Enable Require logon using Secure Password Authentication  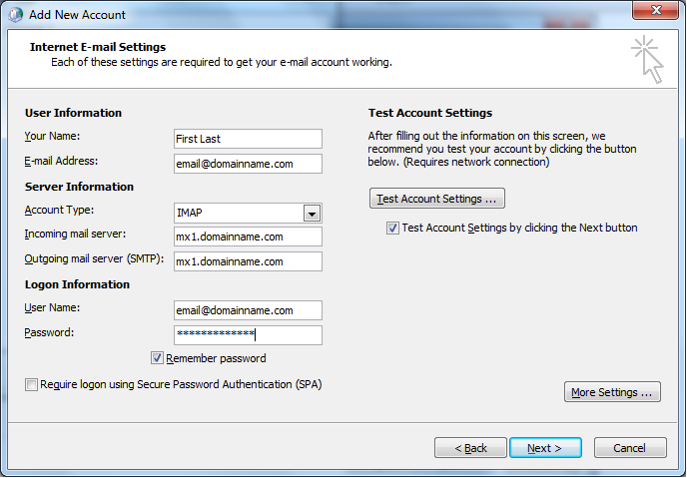pos(32,384)
